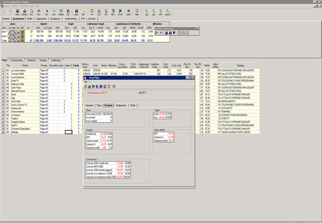
Task: Click the 'salva' save toolbar icon
Action: (x=18, y=11)
